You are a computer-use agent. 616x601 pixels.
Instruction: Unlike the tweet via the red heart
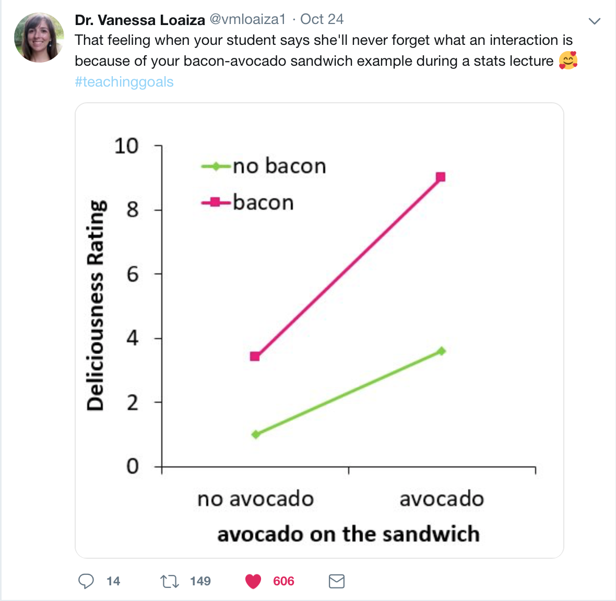coord(253,581)
